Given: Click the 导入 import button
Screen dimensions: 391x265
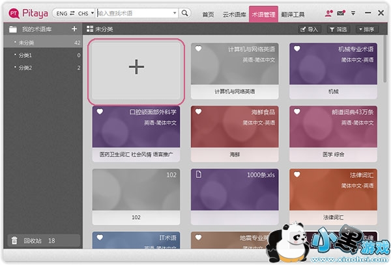Looking at the screenshot, I should point(310,29).
